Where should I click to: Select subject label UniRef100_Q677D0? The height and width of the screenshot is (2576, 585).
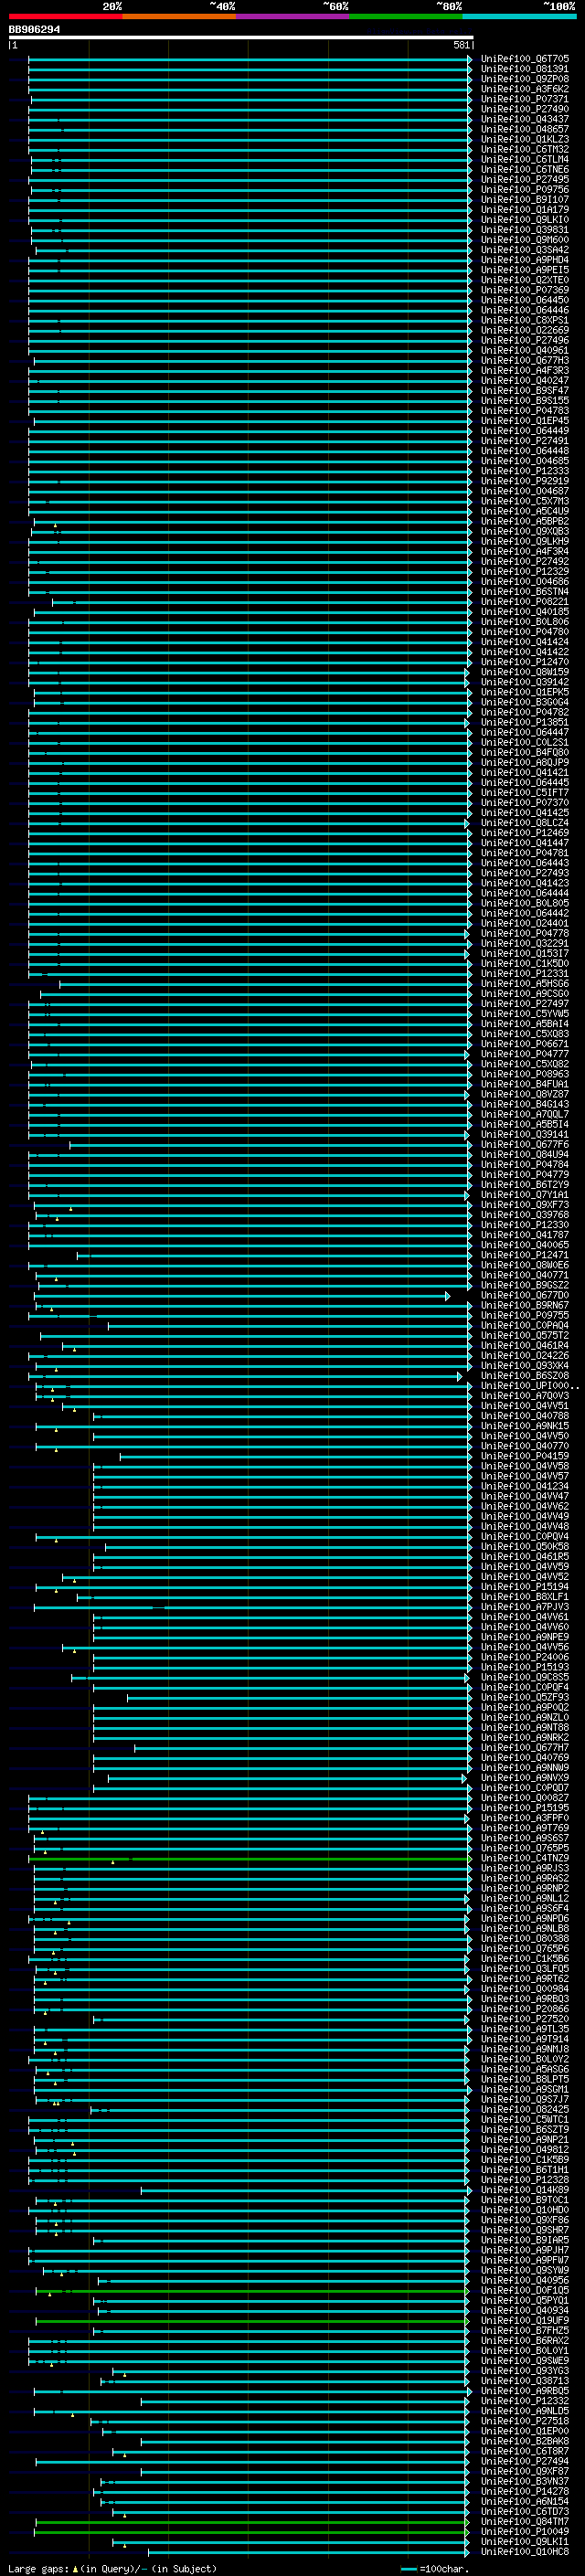524,1295
